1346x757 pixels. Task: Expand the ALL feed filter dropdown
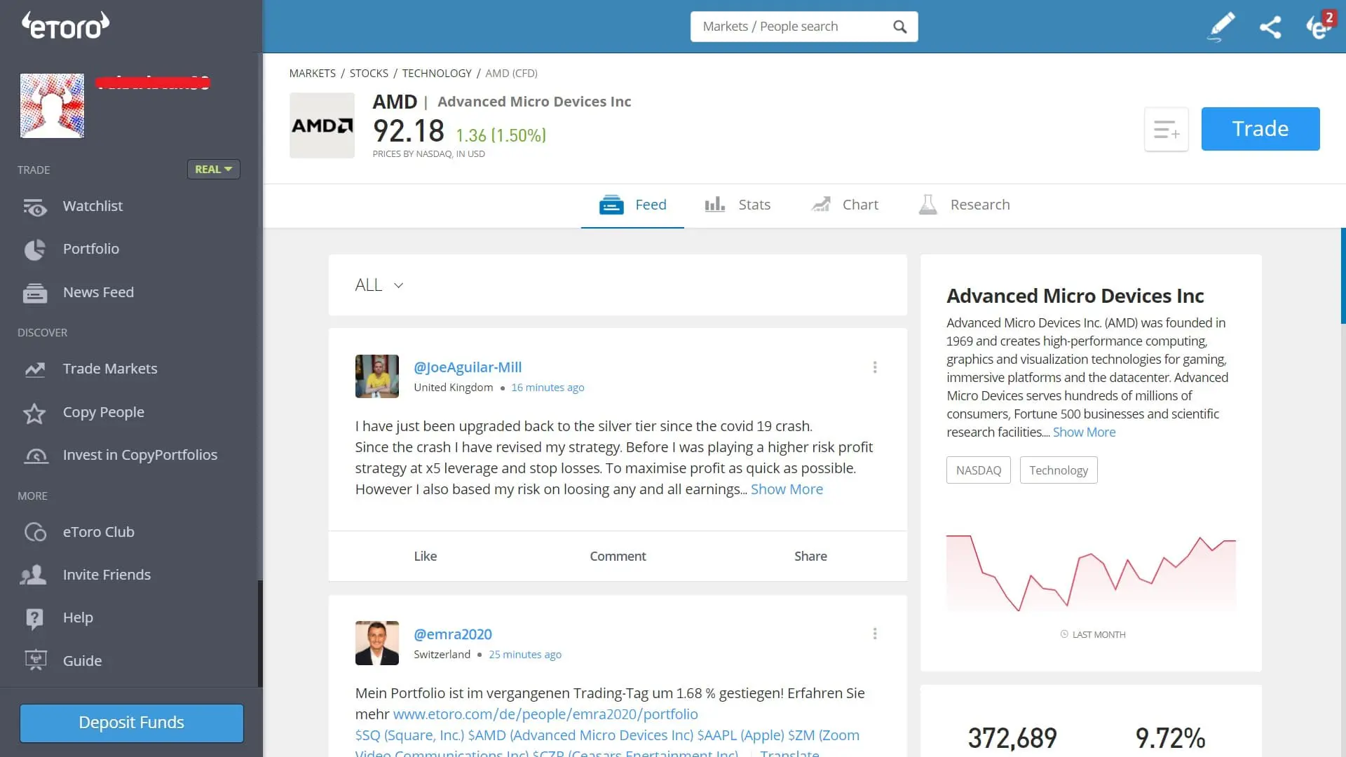click(379, 285)
